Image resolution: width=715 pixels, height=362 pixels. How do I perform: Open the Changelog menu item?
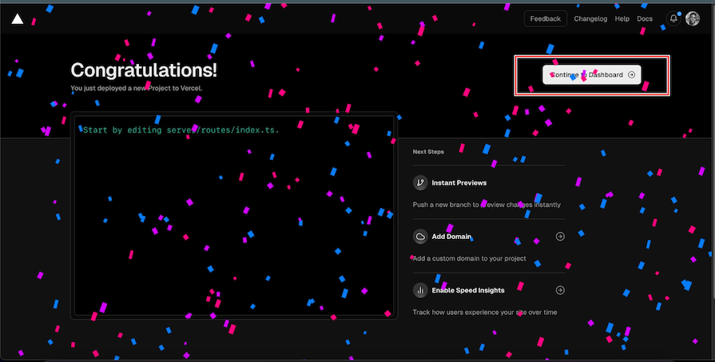590,18
